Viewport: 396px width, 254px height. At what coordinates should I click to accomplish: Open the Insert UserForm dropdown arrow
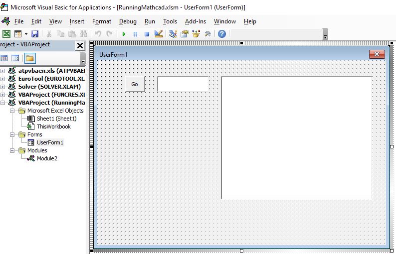click(25, 34)
